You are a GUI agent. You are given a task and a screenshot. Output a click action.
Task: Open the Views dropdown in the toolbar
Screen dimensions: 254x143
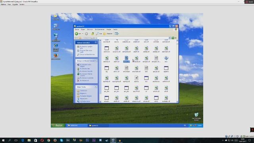click(117, 33)
